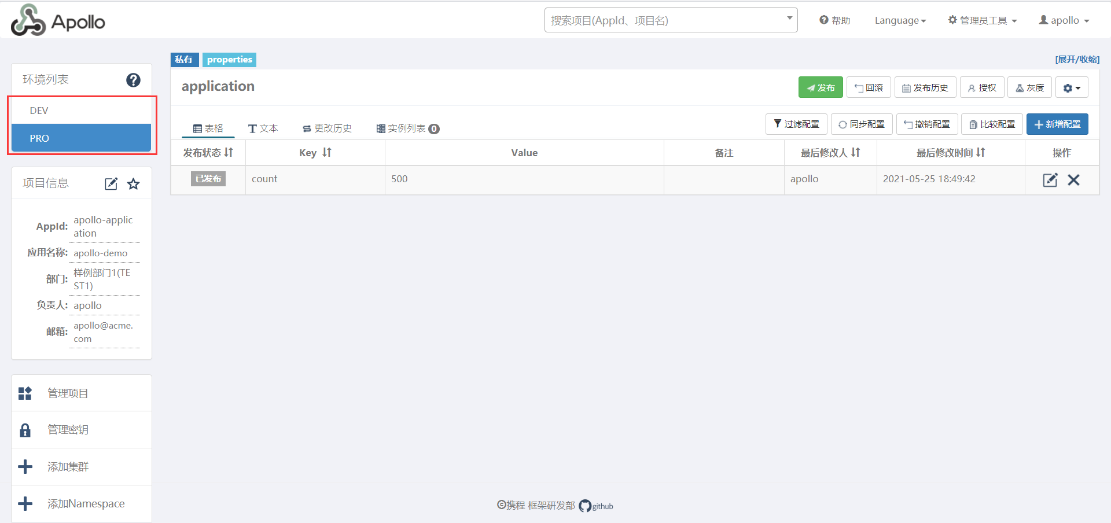Select the DEV environment
Image resolution: width=1111 pixels, height=523 pixels.
pyautogui.click(x=82, y=111)
